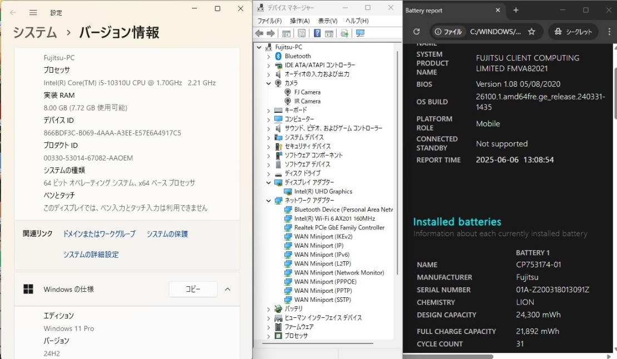
Task: Collapse the ネットワーク アダプター category
Action: (268, 201)
